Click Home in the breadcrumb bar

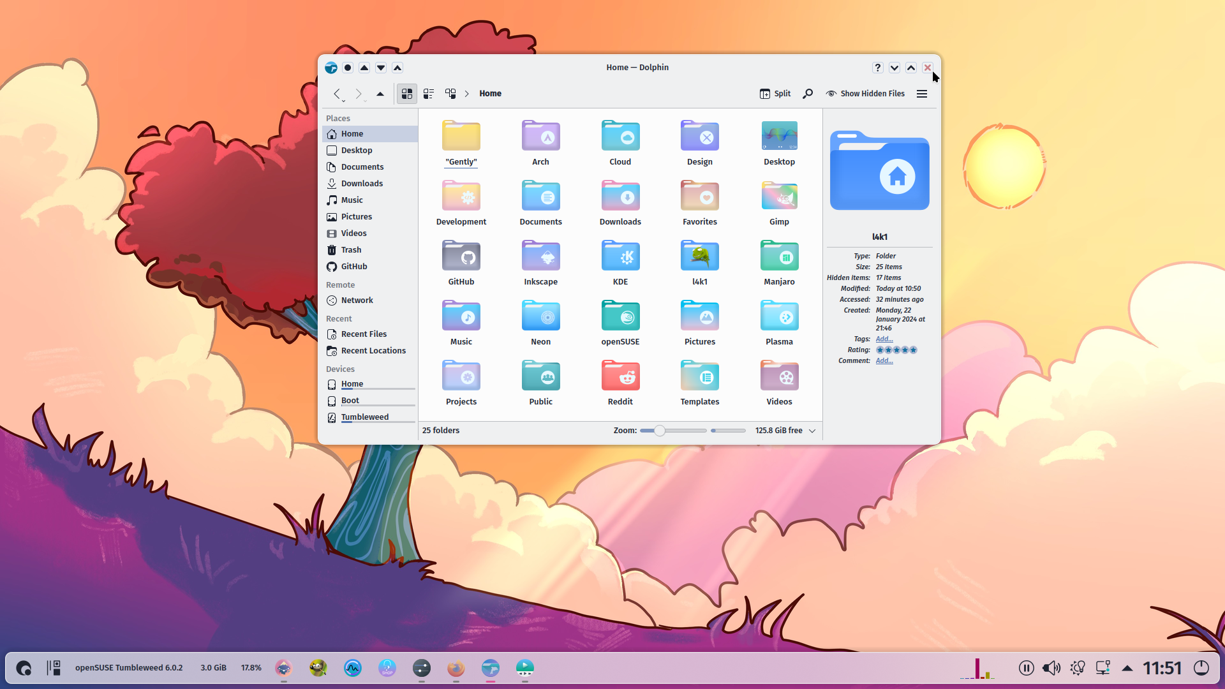(x=490, y=94)
